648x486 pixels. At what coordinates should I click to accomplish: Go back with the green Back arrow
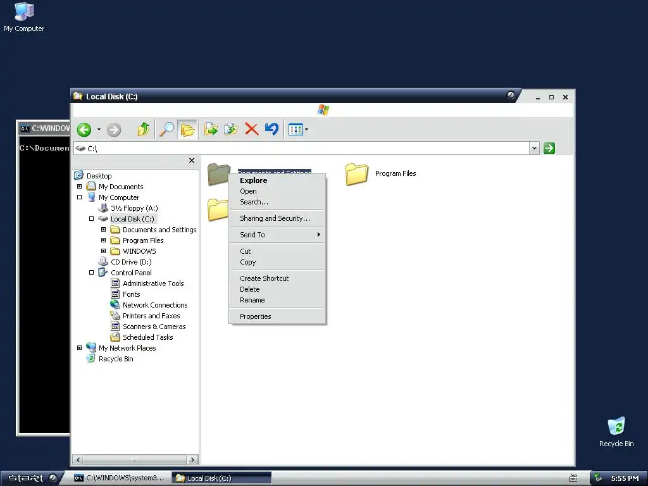84,129
